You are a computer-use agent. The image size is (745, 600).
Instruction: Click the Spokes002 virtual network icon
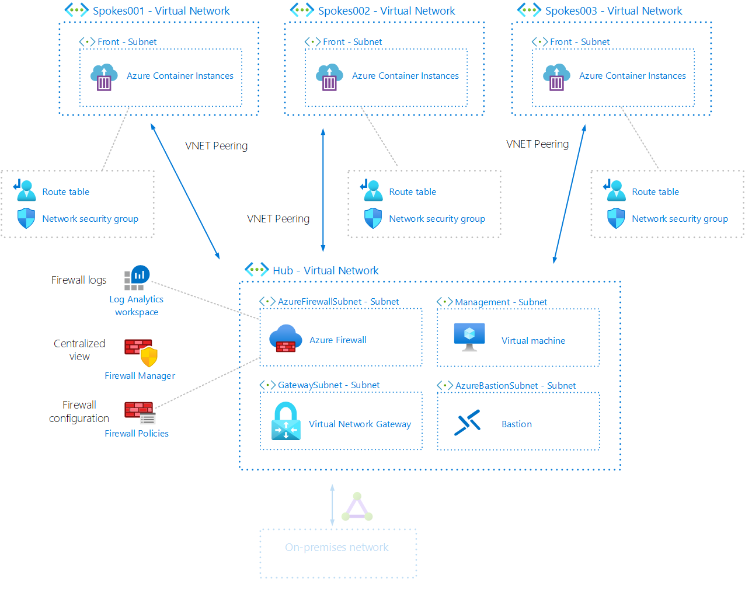[x=302, y=10]
